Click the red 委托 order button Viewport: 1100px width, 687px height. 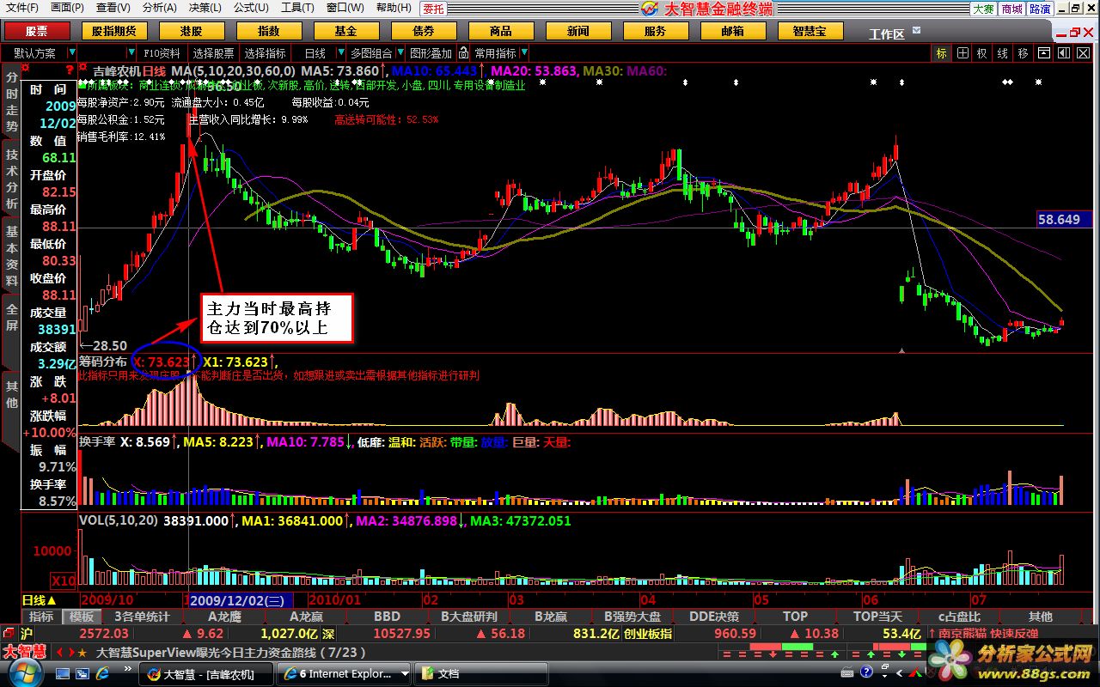pyautogui.click(x=434, y=9)
